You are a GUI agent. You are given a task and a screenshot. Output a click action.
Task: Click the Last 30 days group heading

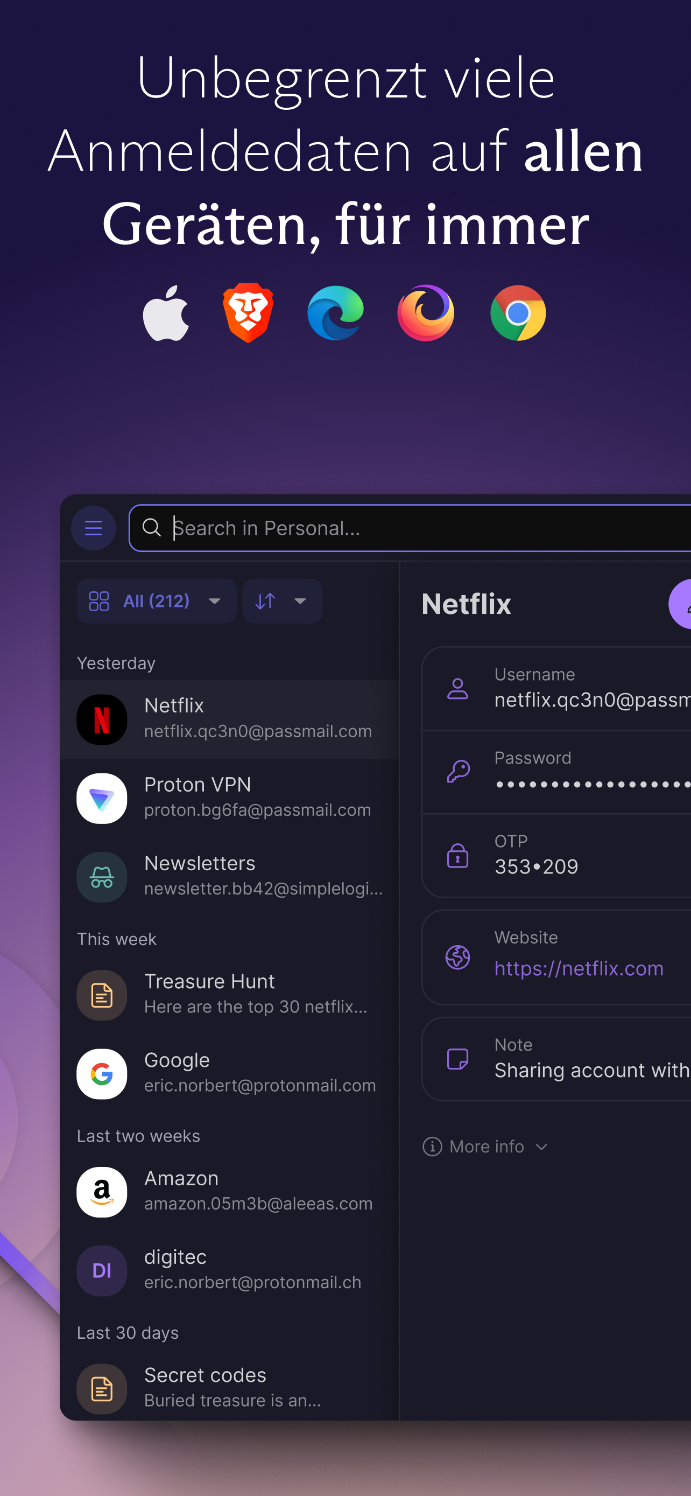pyautogui.click(x=128, y=1333)
